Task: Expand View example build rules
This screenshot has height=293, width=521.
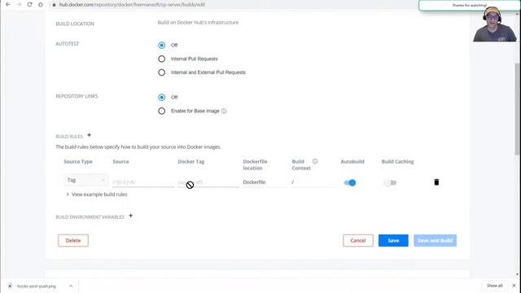Action: click(97, 195)
